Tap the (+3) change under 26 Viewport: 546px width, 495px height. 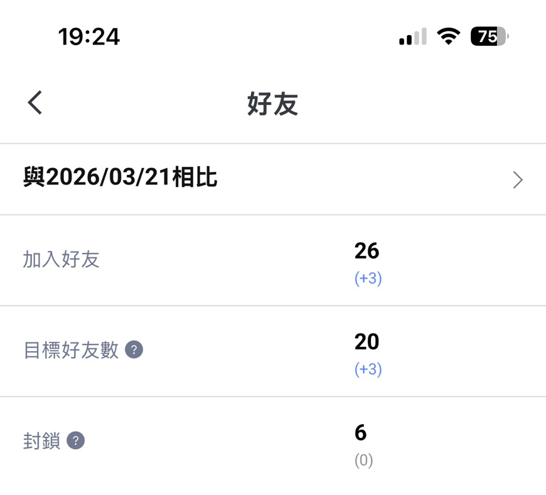coord(368,279)
